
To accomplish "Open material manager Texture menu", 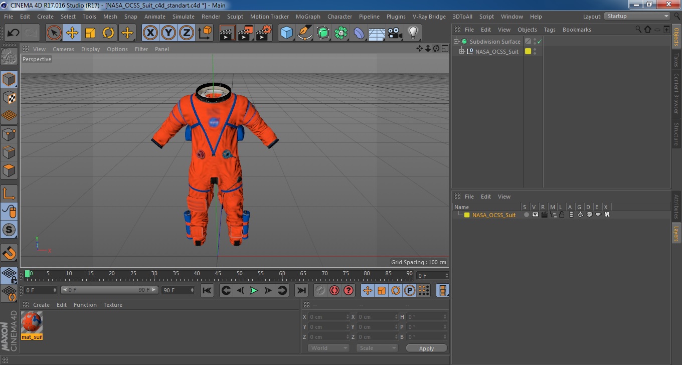I will pos(113,305).
